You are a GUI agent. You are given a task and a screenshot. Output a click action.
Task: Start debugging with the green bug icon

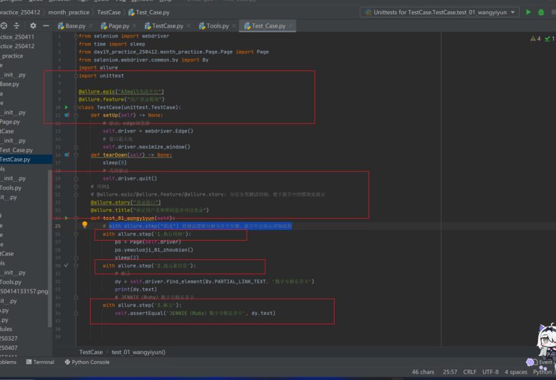(x=541, y=12)
